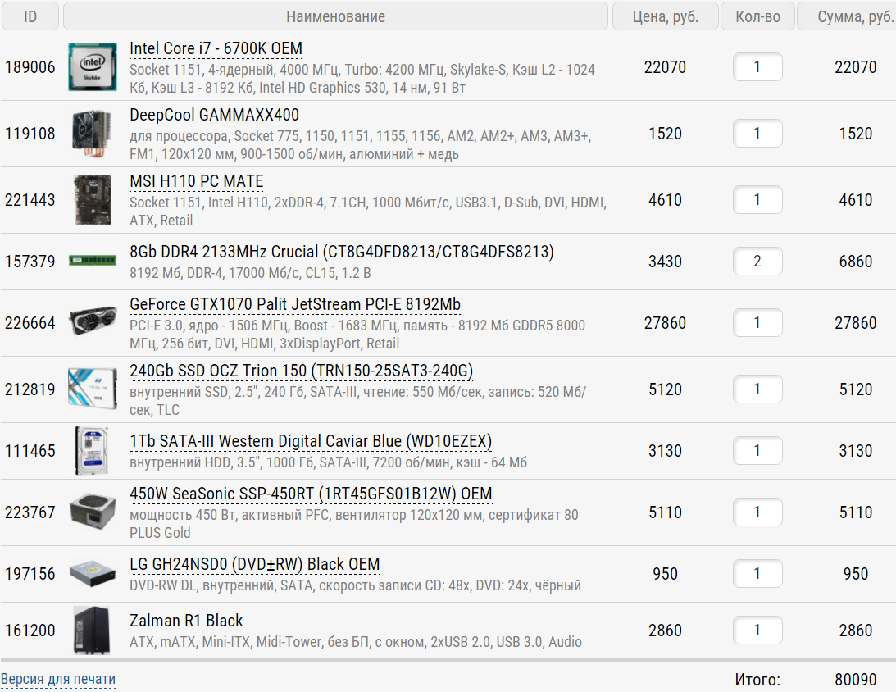The image size is (896, 692).
Task: Click the мощность 450 Вт PSU description
Action: [353, 524]
